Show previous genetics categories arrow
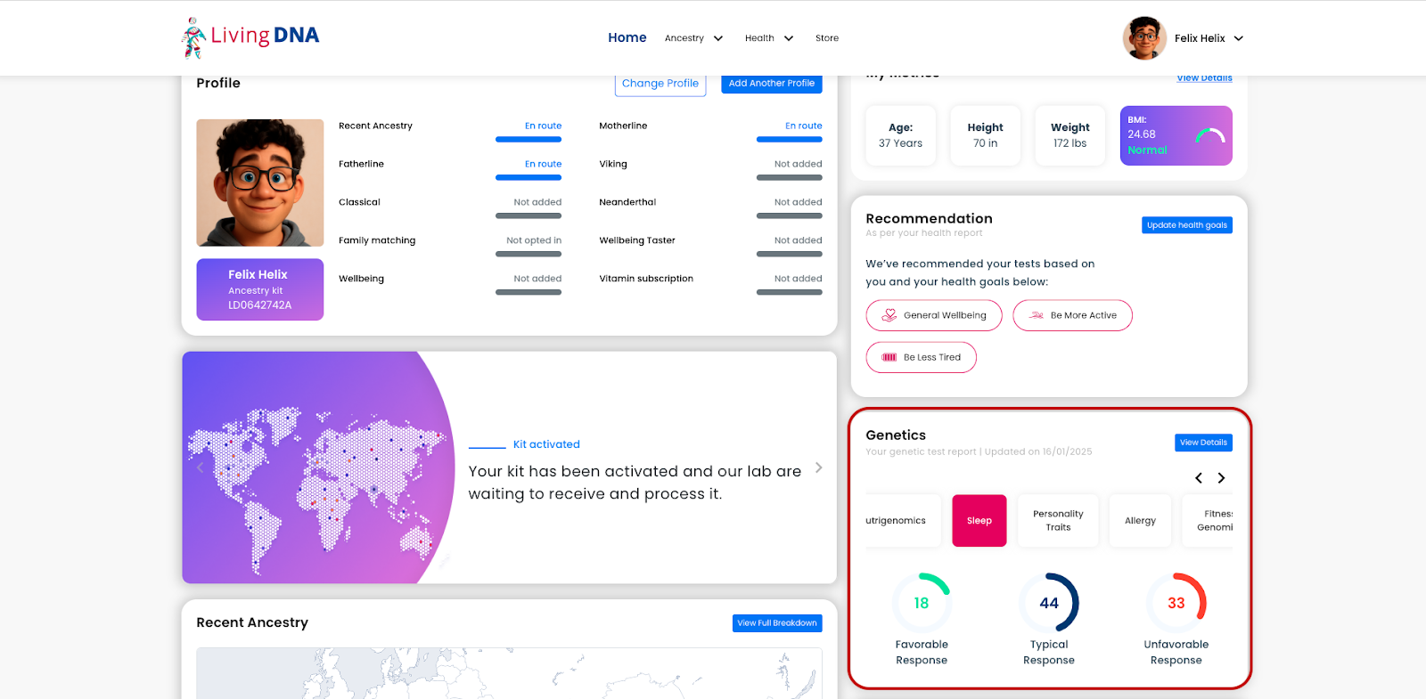1426x699 pixels. (x=1199, y=478)
